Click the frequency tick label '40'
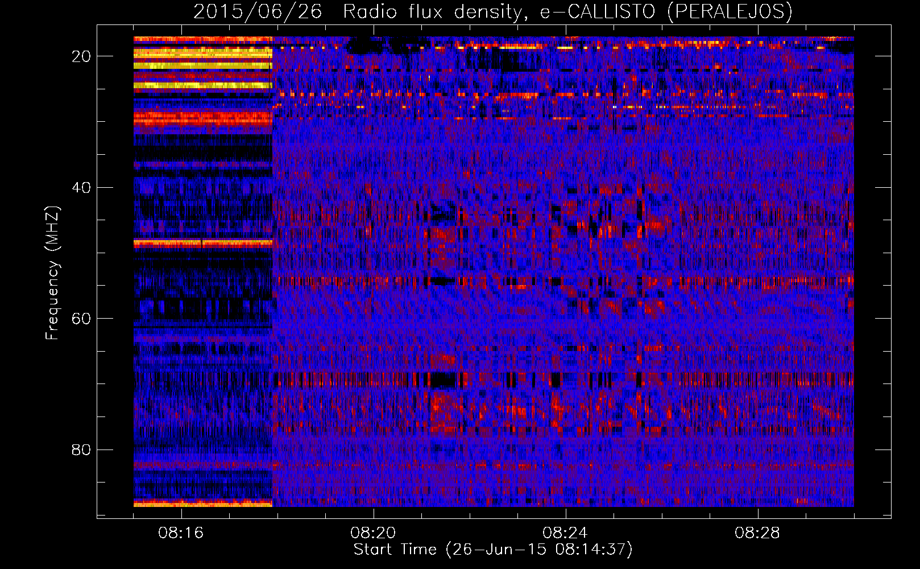Screen dimensions: 920x569 81,188
